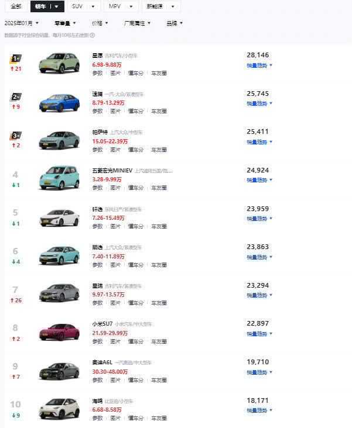Open the 小米SU7 purple car image
This screenshot has height=428, width=352.
pos(59,332)
